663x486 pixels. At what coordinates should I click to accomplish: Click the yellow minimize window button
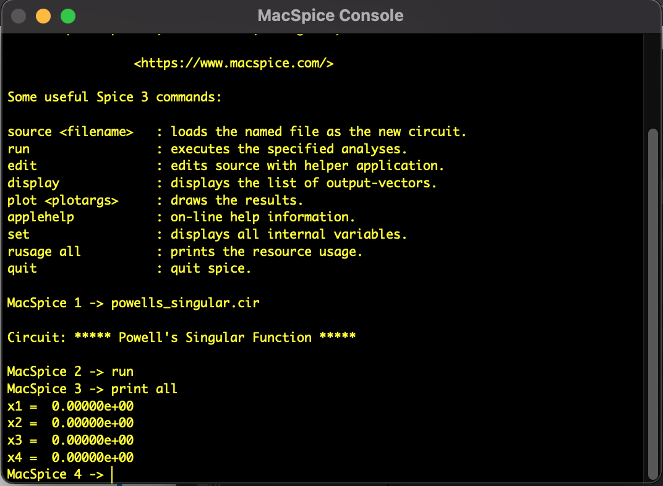43,16
